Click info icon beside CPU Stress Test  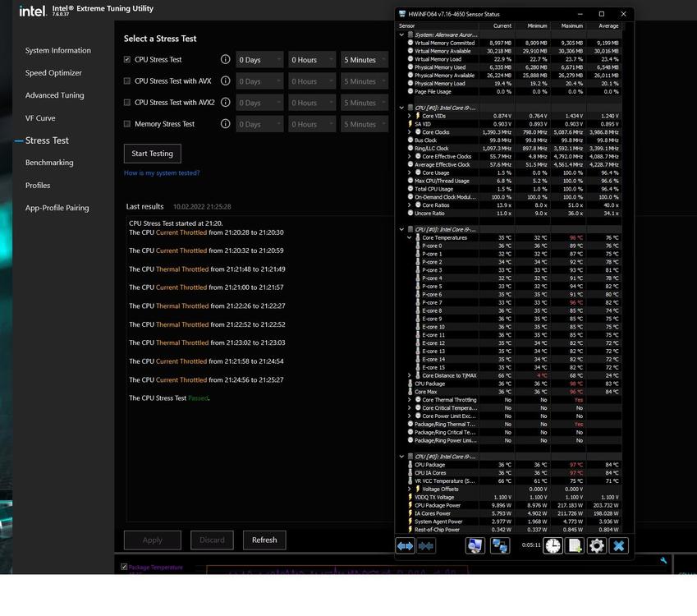click(225, 60)
